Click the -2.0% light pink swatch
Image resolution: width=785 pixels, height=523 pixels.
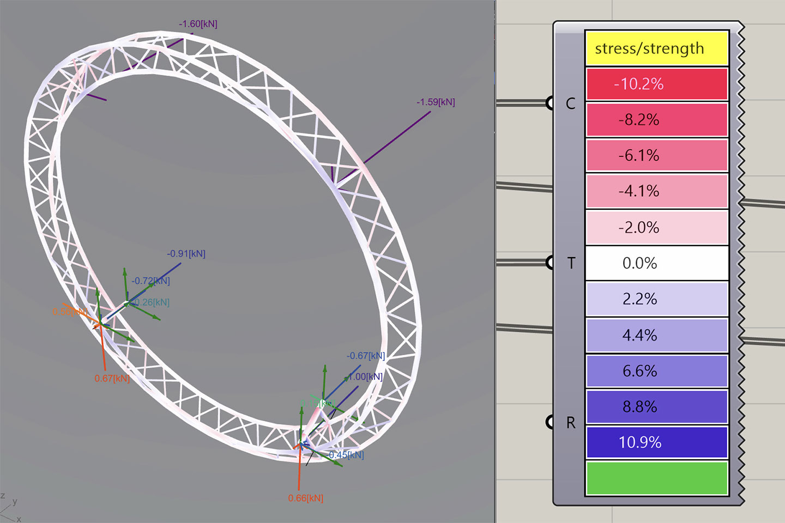point(656,227)
